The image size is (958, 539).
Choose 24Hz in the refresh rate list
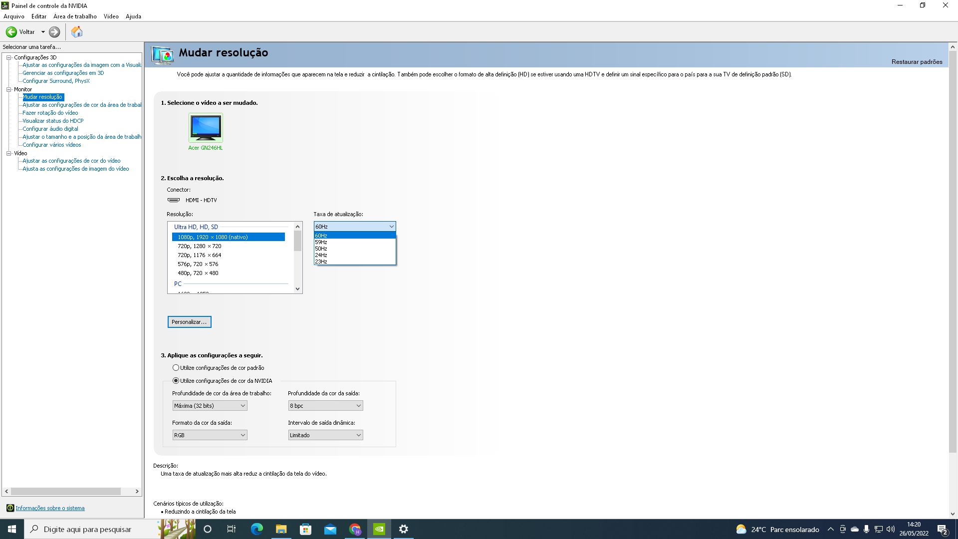(x=355, y=255)
